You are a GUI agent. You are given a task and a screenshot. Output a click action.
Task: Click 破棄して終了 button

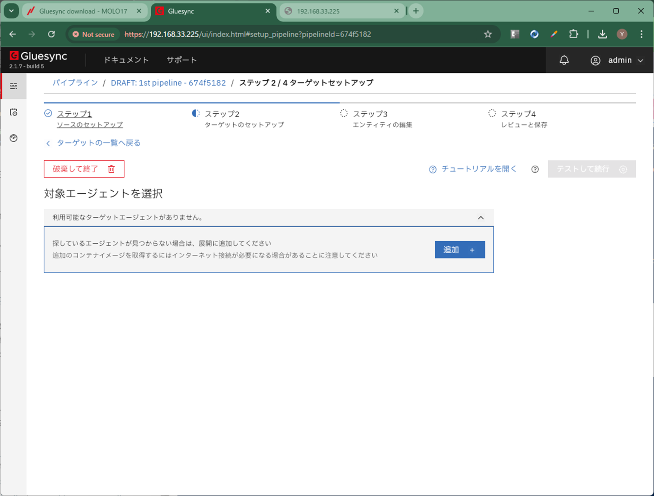click(x=84, y=169)
